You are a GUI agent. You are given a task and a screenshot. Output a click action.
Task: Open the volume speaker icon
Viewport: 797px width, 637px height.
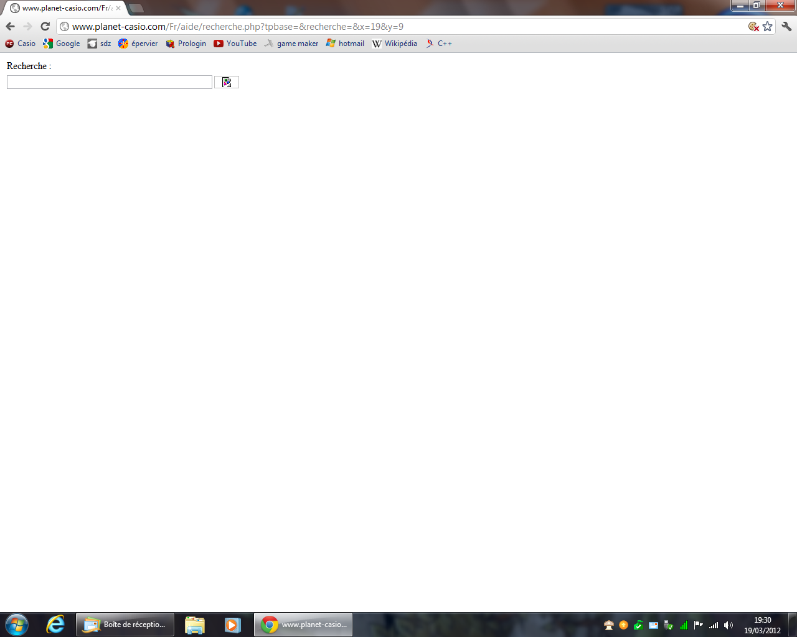pyautogui.click(x=729, y=625)
